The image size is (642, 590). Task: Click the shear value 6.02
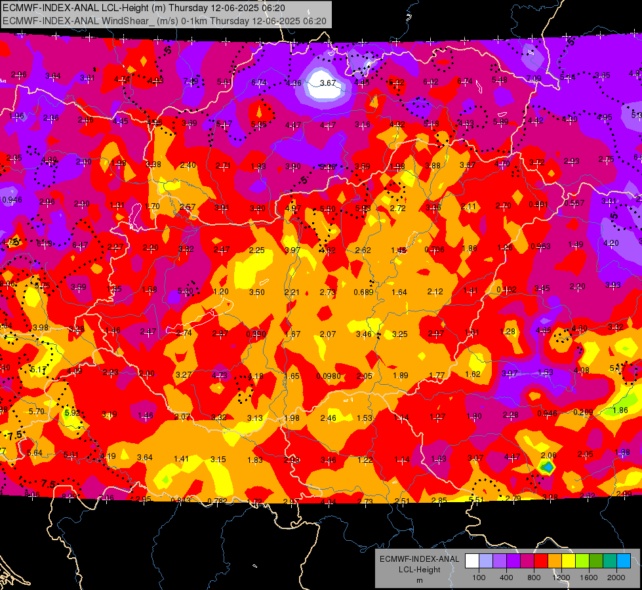click(430, 82)
